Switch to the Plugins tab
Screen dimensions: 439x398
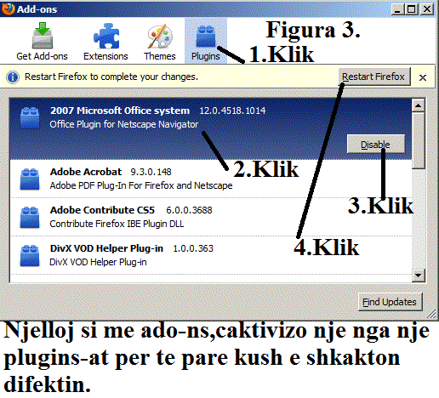pyautogui.click(x=206, y=41)
